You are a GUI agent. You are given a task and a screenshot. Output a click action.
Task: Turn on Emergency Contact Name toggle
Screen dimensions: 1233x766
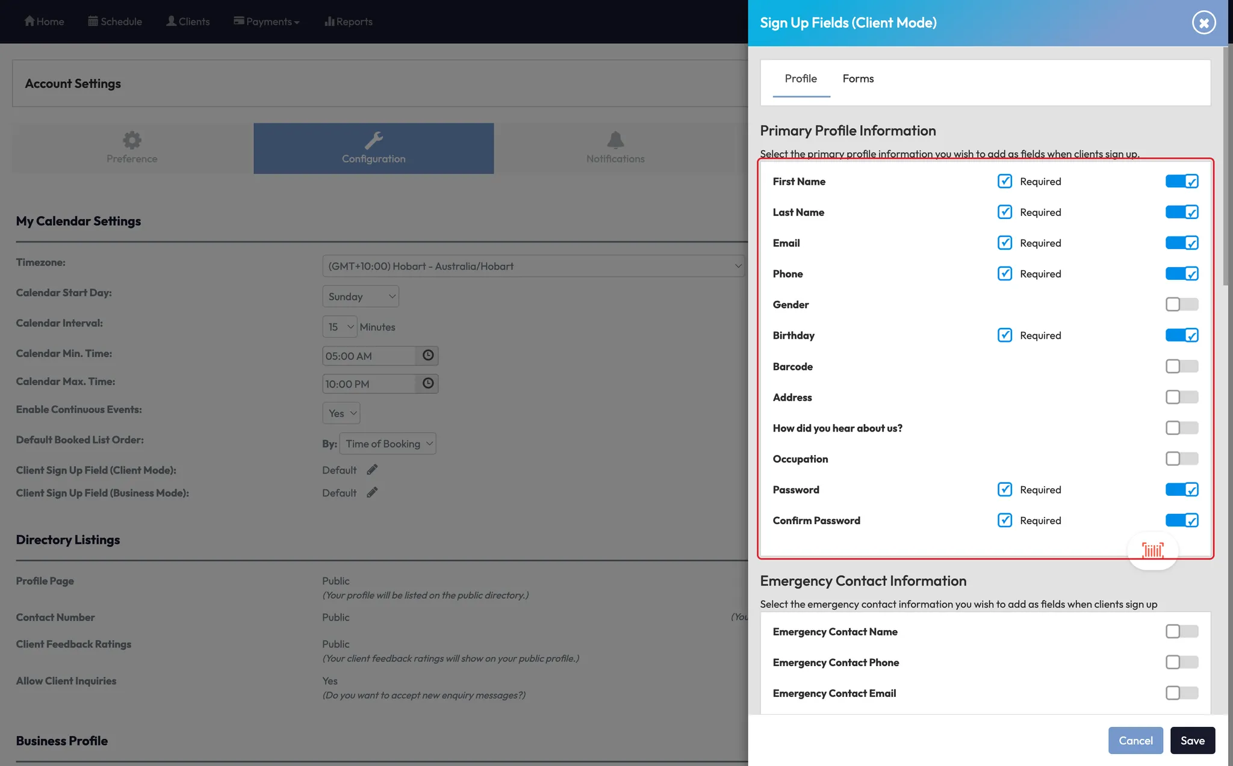1181,631
